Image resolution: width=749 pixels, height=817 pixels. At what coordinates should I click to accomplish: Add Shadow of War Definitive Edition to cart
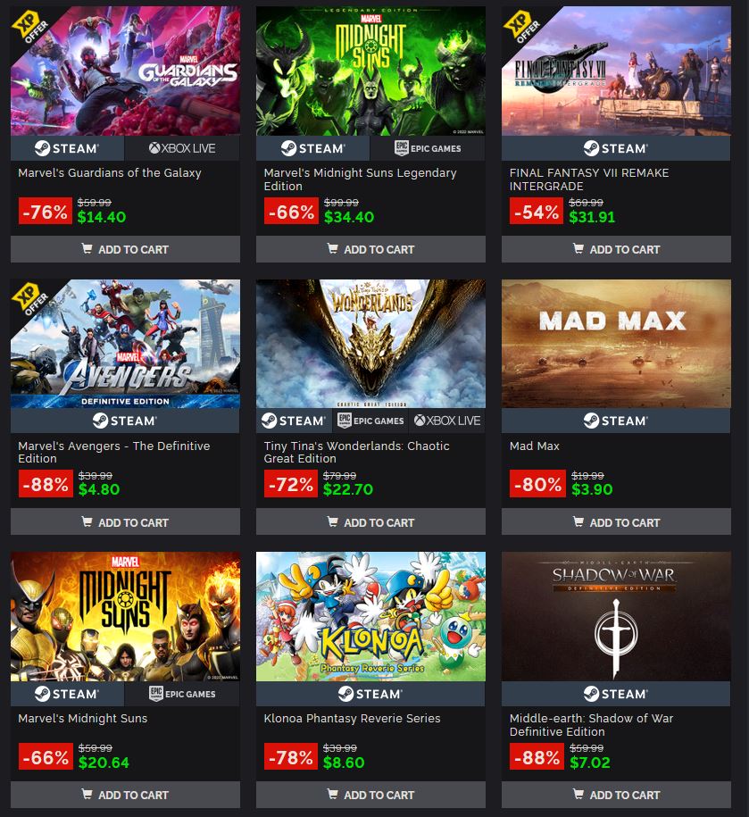click(x=616, y=795)
